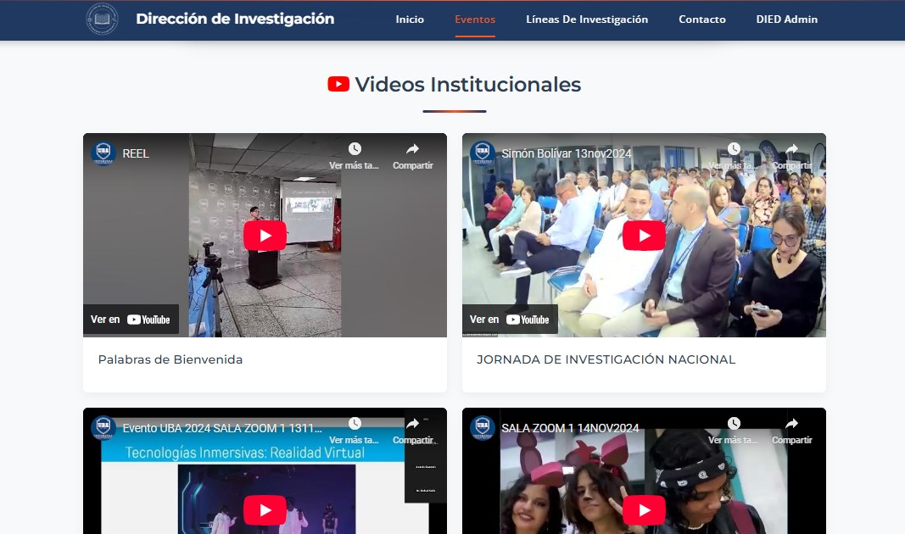The width and height of the screenshot is (905, 534).
Task: Click watch-later clock on Evento UBA 2024 video
Action: [355, 424]
